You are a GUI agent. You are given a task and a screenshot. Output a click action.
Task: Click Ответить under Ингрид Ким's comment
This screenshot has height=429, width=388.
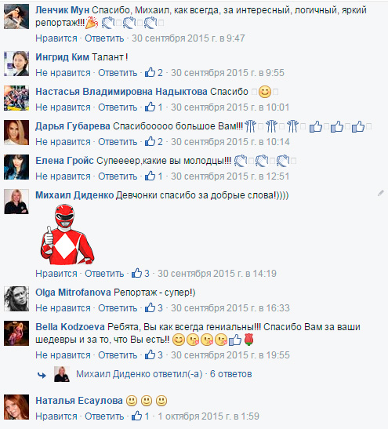[118, 72]
